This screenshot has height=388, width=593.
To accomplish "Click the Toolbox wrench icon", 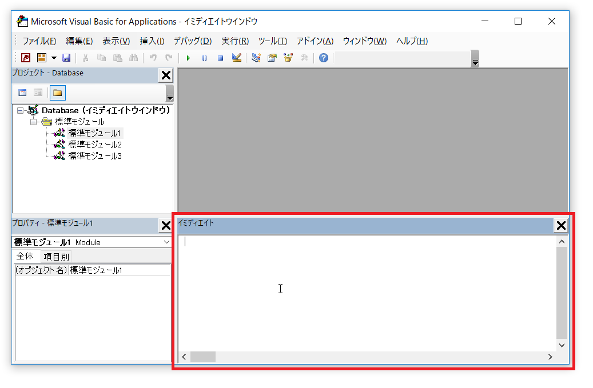I will (304, 58).
